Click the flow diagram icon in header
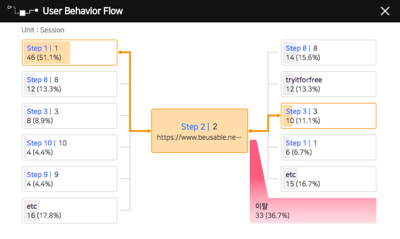 (x=22, y=11)
